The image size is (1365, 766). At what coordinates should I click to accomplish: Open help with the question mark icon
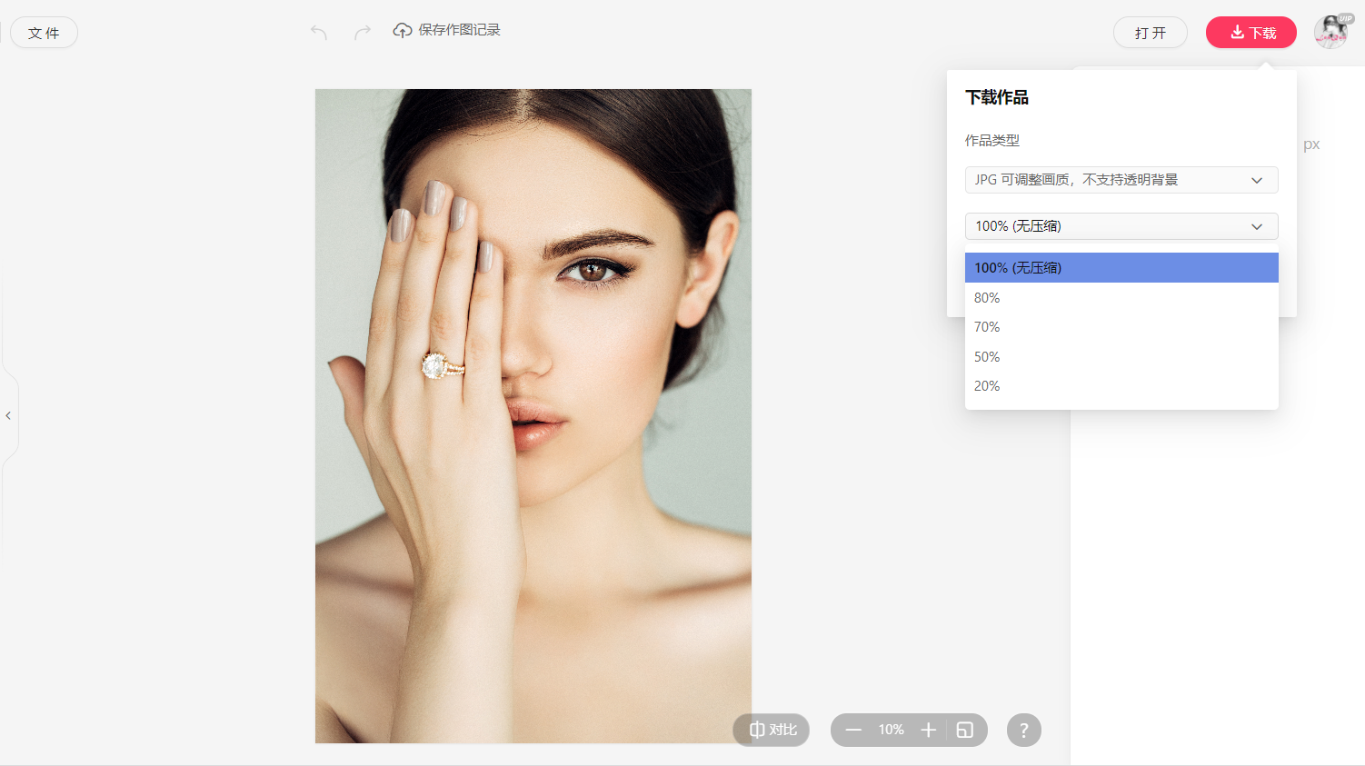1023,730
